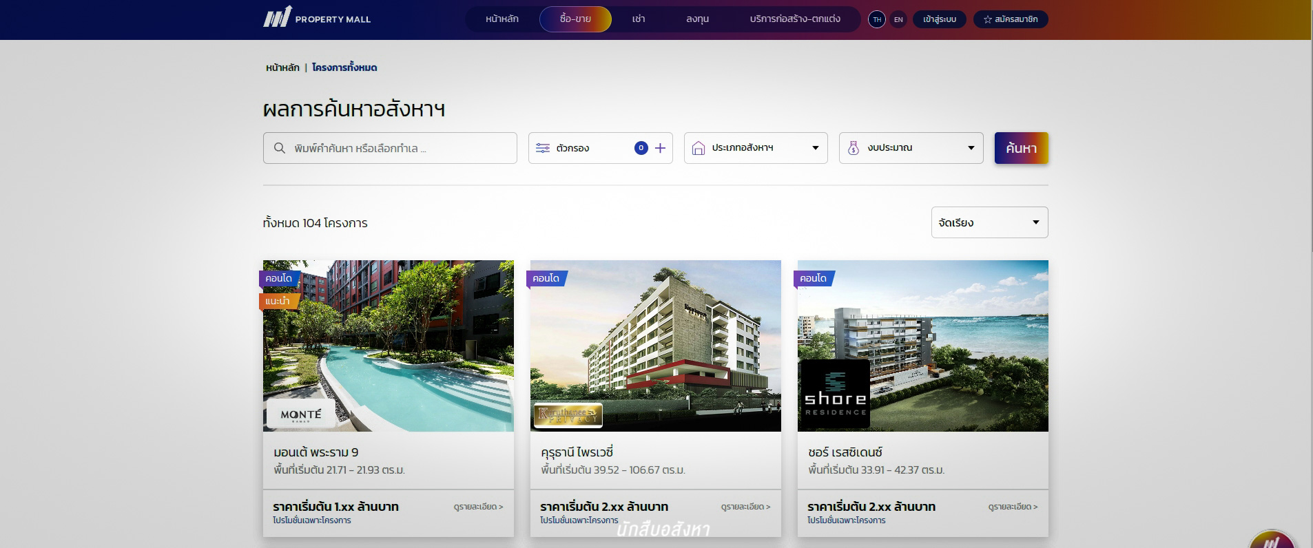
Task: Click the plus icon beside filter count
Action: coord(660,148)
